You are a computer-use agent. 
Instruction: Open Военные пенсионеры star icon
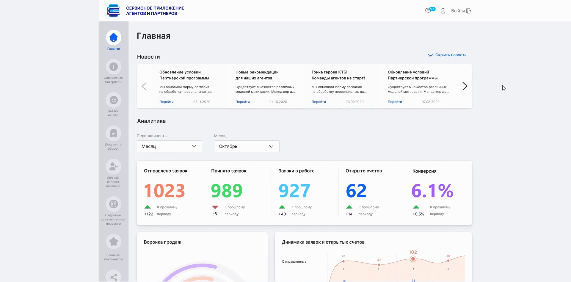pyautogui.click(x=113, y=242)
